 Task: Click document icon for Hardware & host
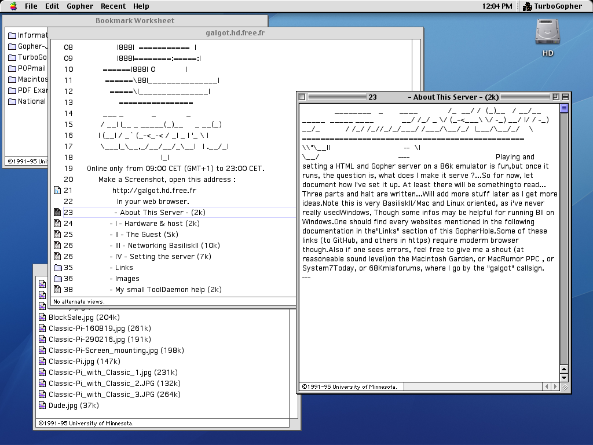coord(57,223)
